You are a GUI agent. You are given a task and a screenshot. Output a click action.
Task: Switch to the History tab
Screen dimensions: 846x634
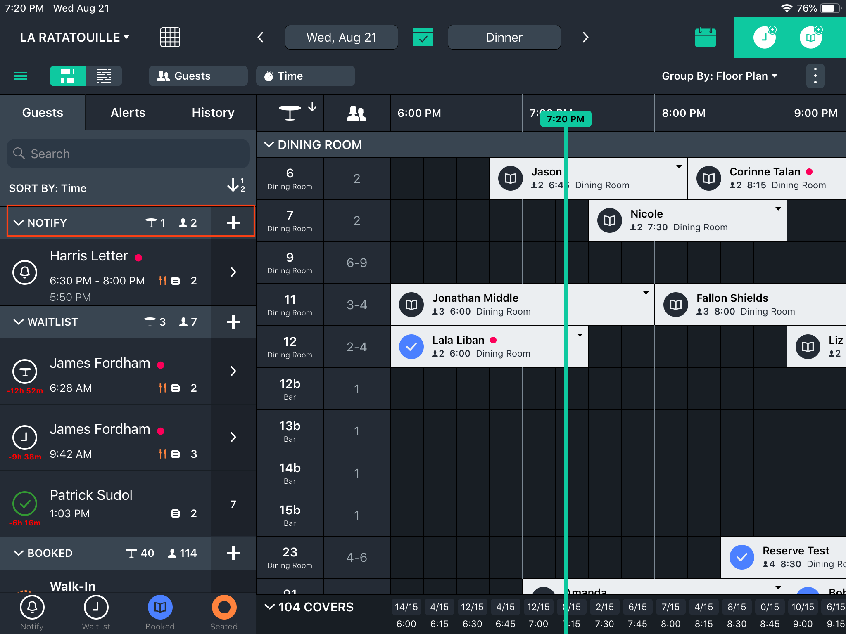coord(213,113)
